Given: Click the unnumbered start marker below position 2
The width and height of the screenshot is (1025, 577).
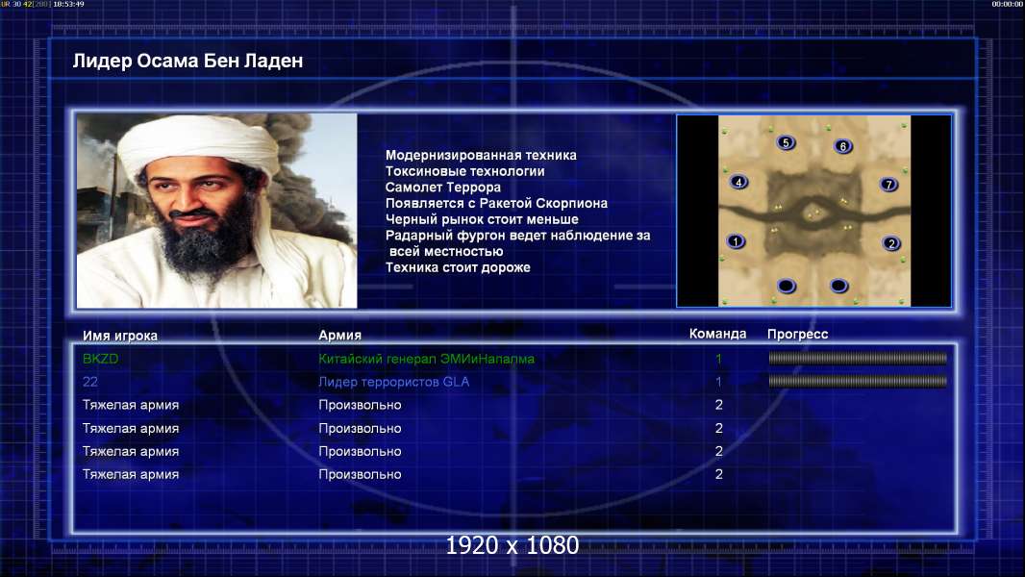Looking at the screenshot, I should pyautogui.click(x=838, y=286).
